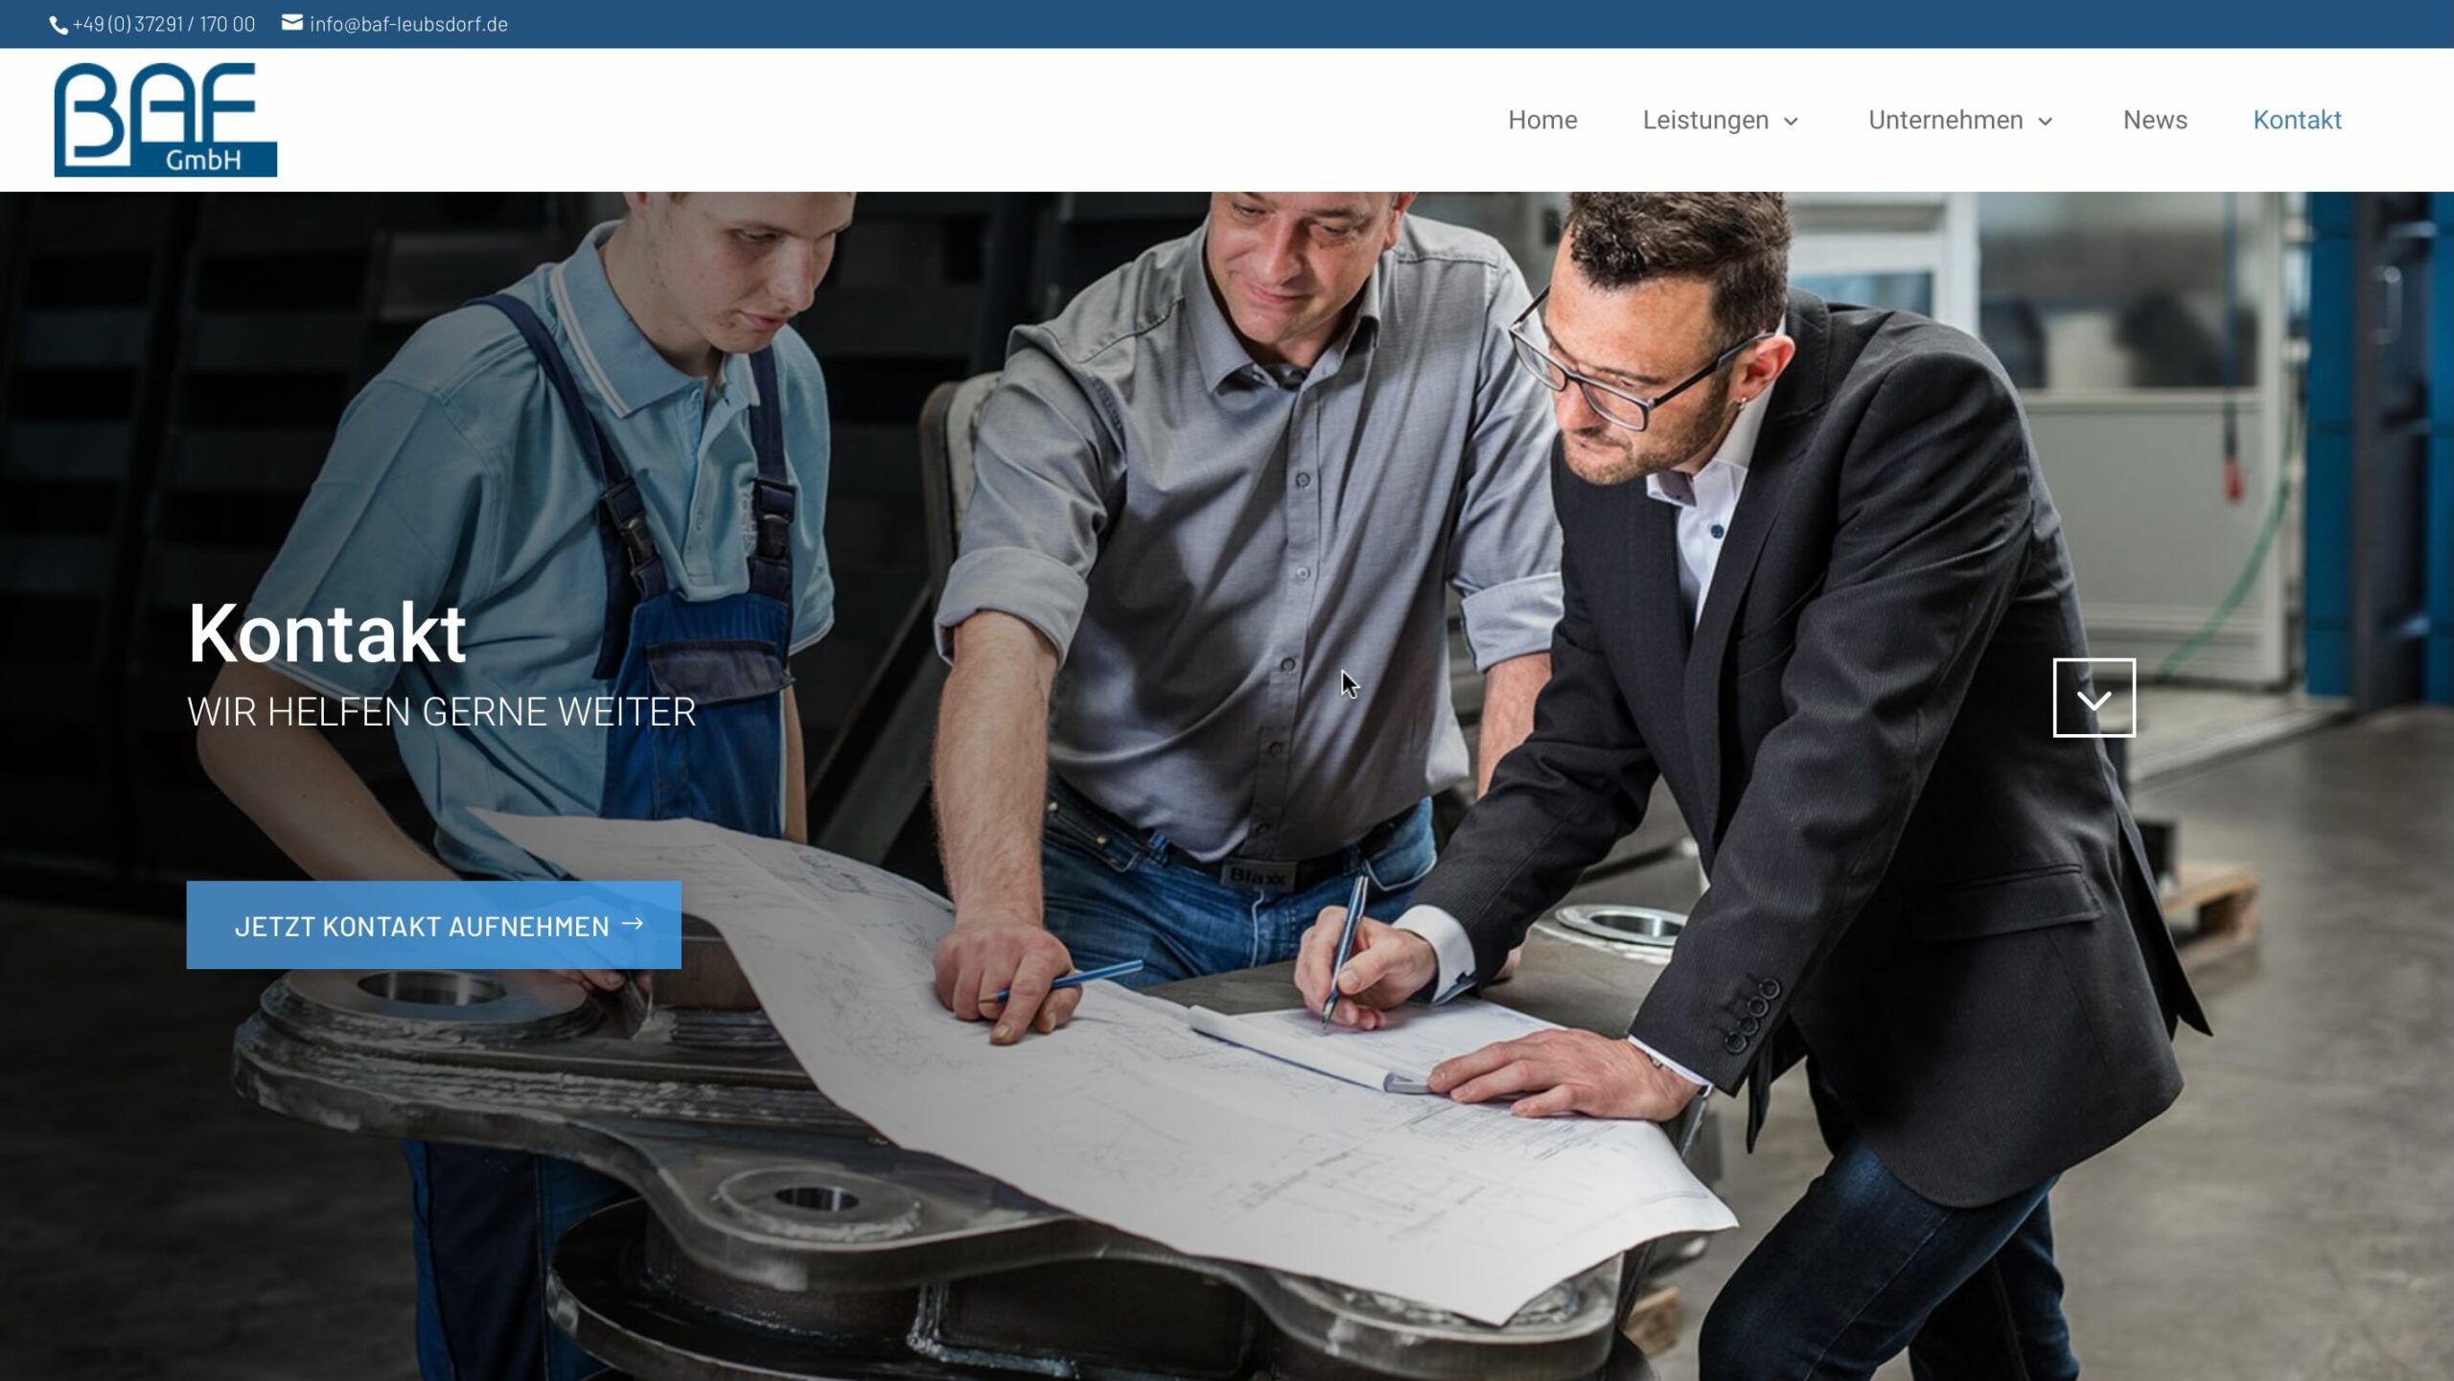Select the highlighted Kontakt navigation item
Viewport: 2454px width, 1381px height.
[2297, 120]
